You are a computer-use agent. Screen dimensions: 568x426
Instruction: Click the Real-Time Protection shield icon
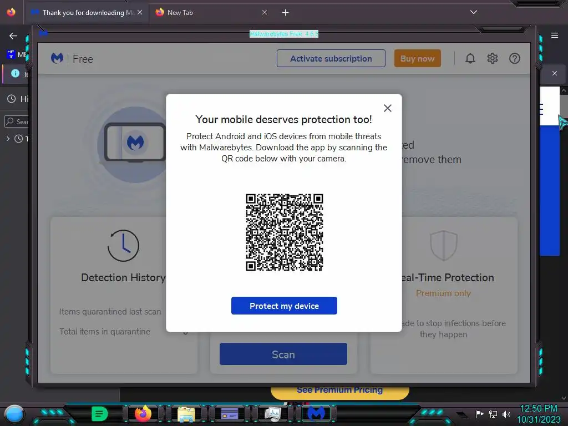[443, 245]
